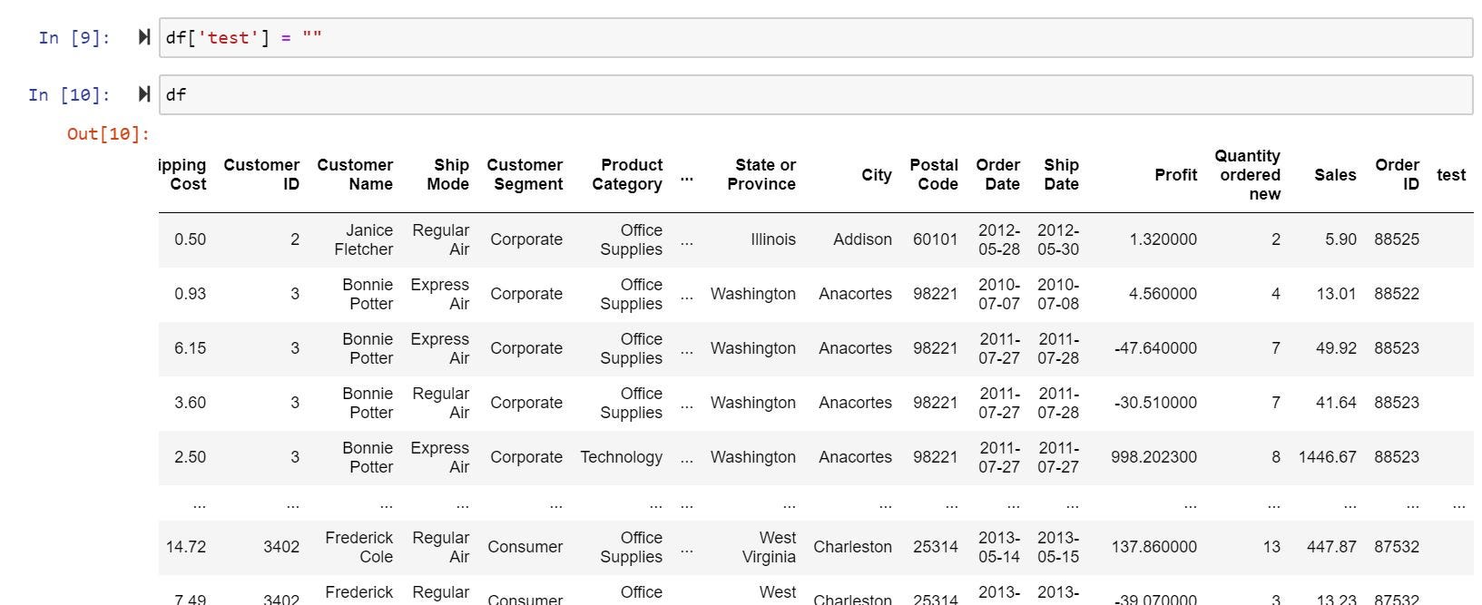The width and height of the screenshot is (1482, 605).
Task: Click the Out[10] output prompt area
Action: pyautogui.click(x=108, y=134)
